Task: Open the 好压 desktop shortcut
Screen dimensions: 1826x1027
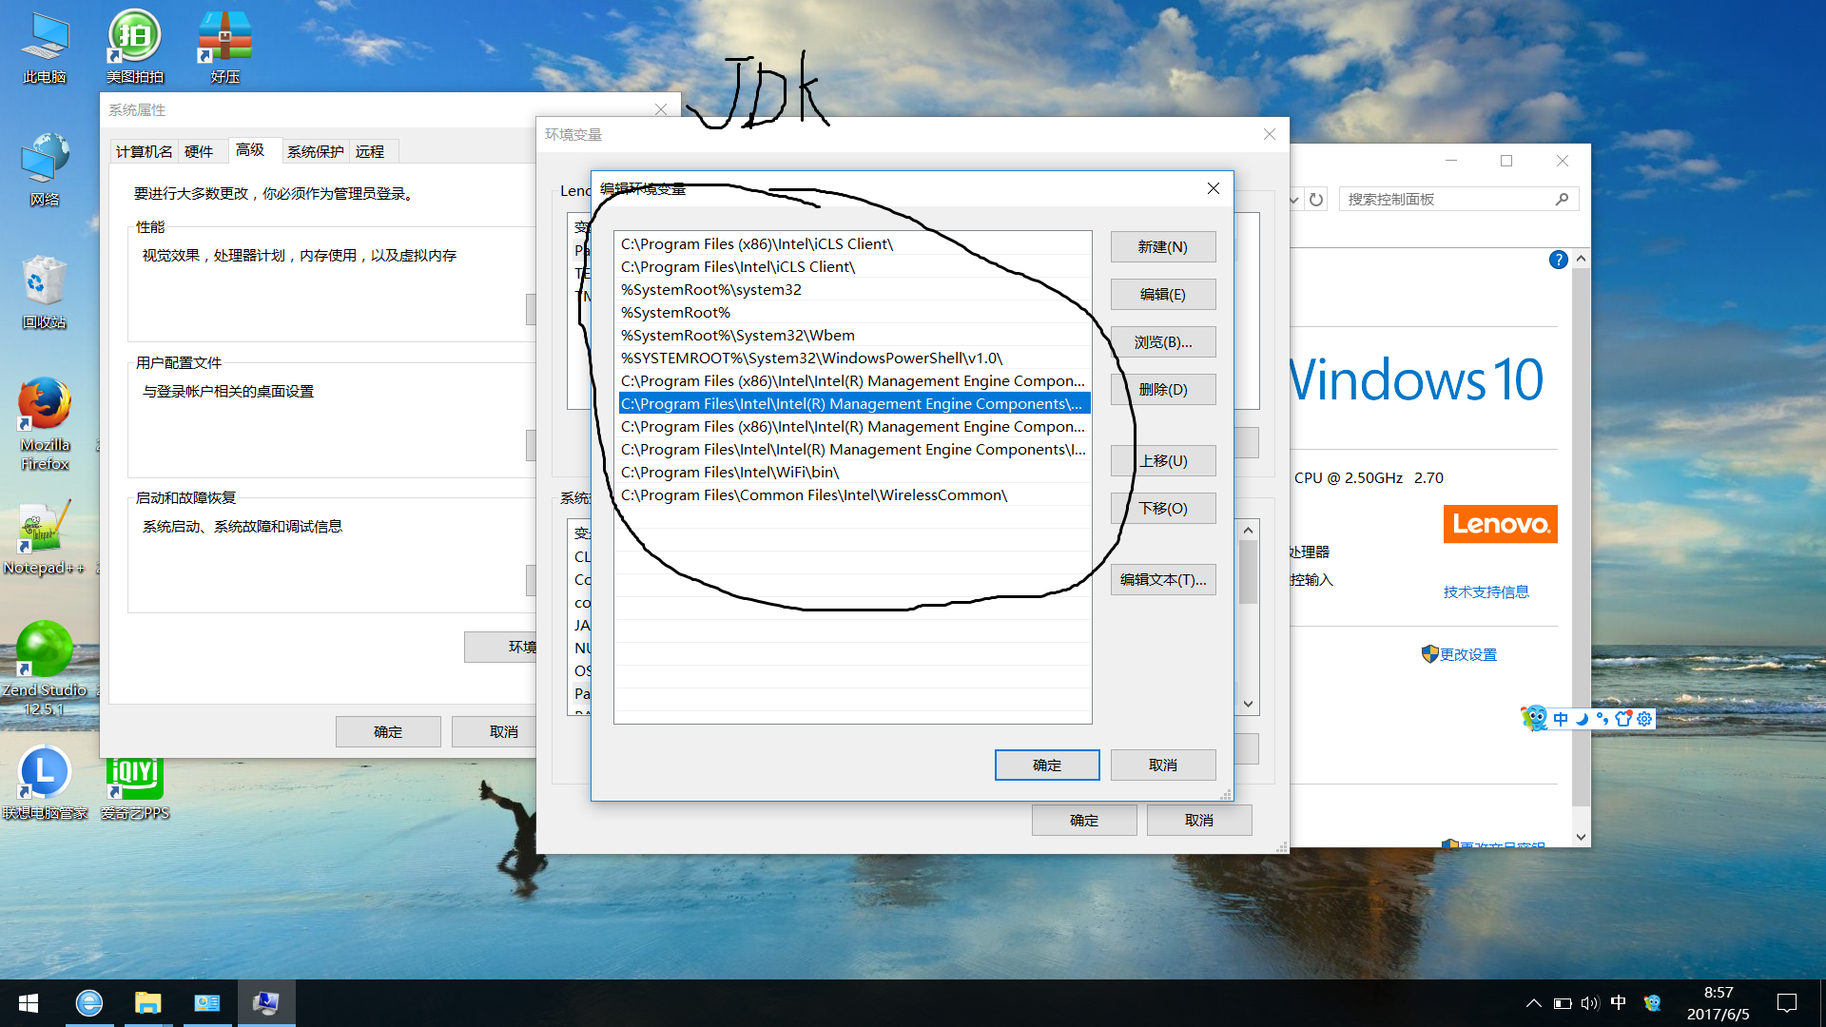Action: pyautogui.click(x=224, y=48)
